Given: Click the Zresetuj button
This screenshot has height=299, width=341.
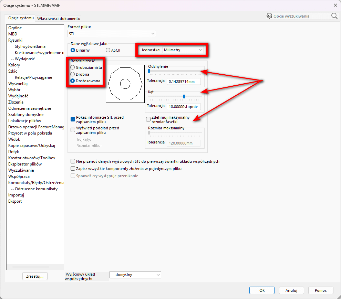Looking at the screenshot, I should point(35,276).
